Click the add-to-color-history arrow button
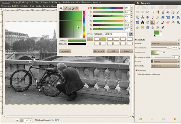The height and width of the screenshot is (124, 181). click(x=90, y=39)
